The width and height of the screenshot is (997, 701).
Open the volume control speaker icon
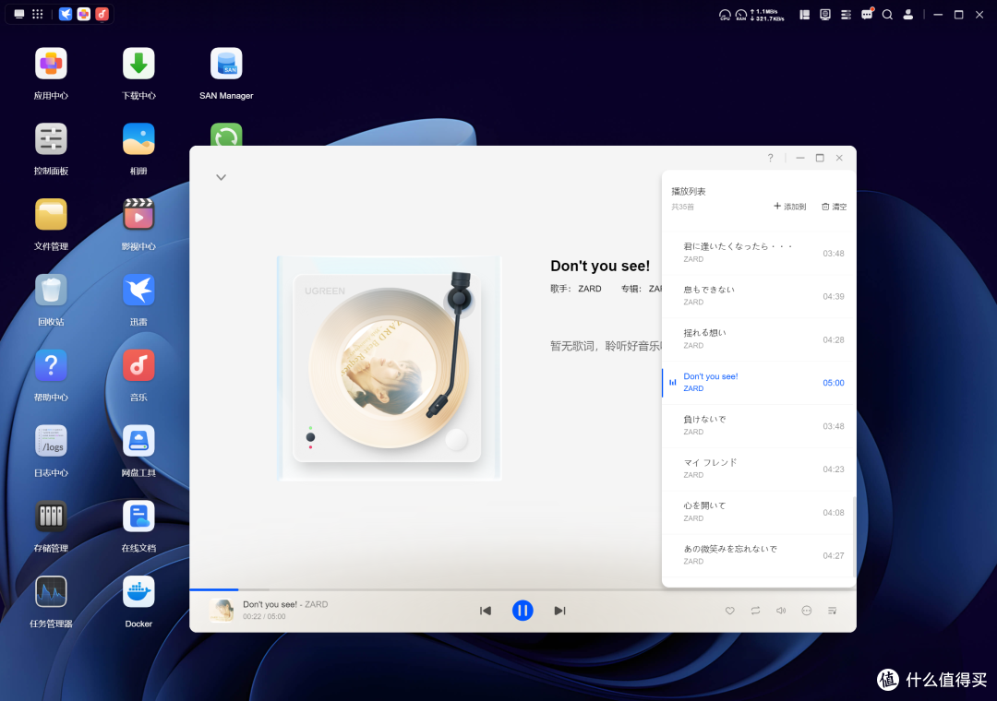[x=781, y=611]
